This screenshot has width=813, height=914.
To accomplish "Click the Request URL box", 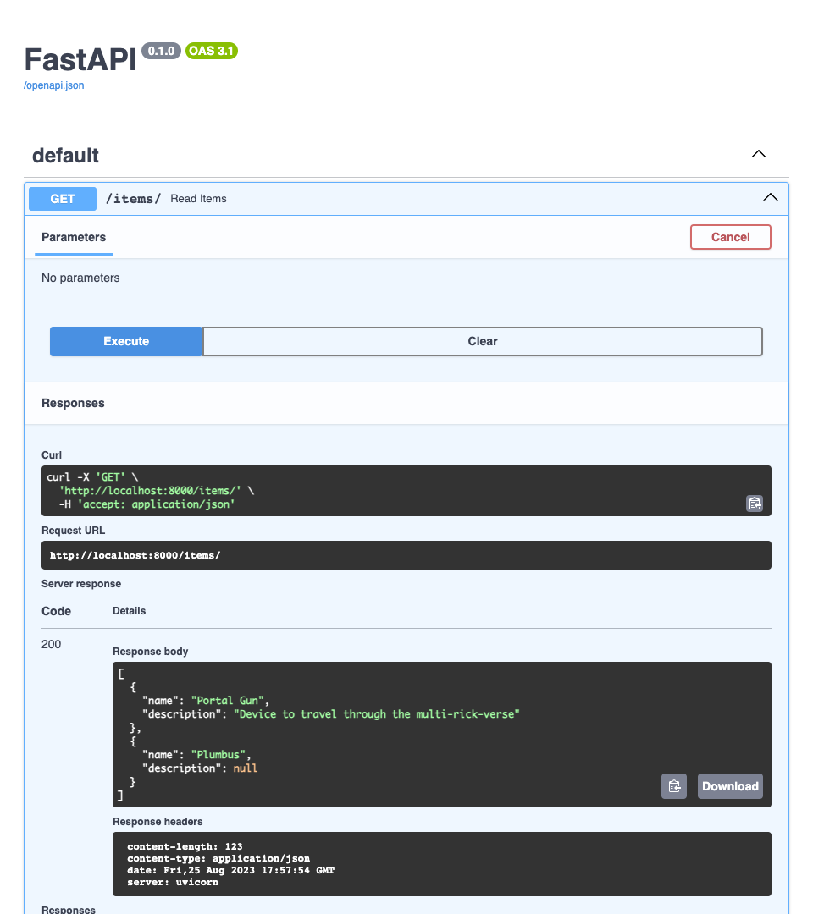I will click(406, 555).
